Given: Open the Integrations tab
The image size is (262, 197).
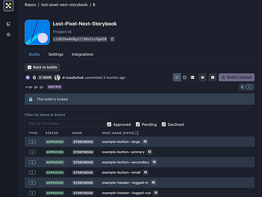Looking at the screenshot, I should pyautogui.click(x=82, y=54).
